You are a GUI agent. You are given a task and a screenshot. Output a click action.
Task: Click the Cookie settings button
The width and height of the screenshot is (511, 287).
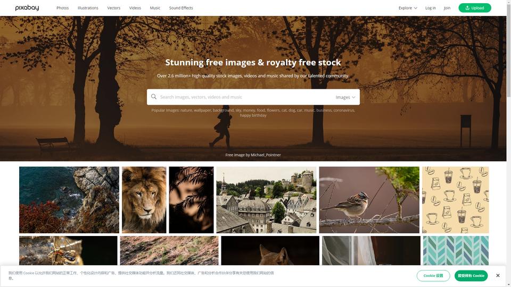(x=433, y=276)
